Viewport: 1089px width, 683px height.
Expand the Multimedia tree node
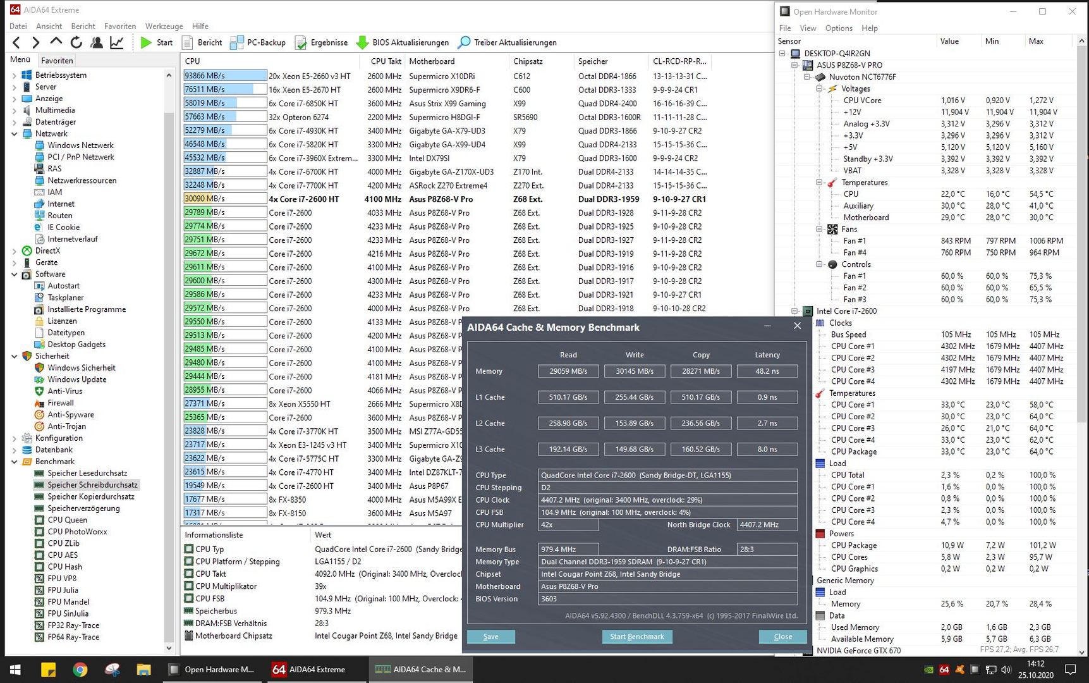15,110
